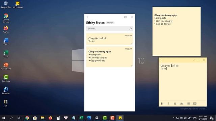Image resolution: width=216 pixels, height=121 pixels.
Task: Open Chrome from the taskbar
Action: (x=27, y=118)
